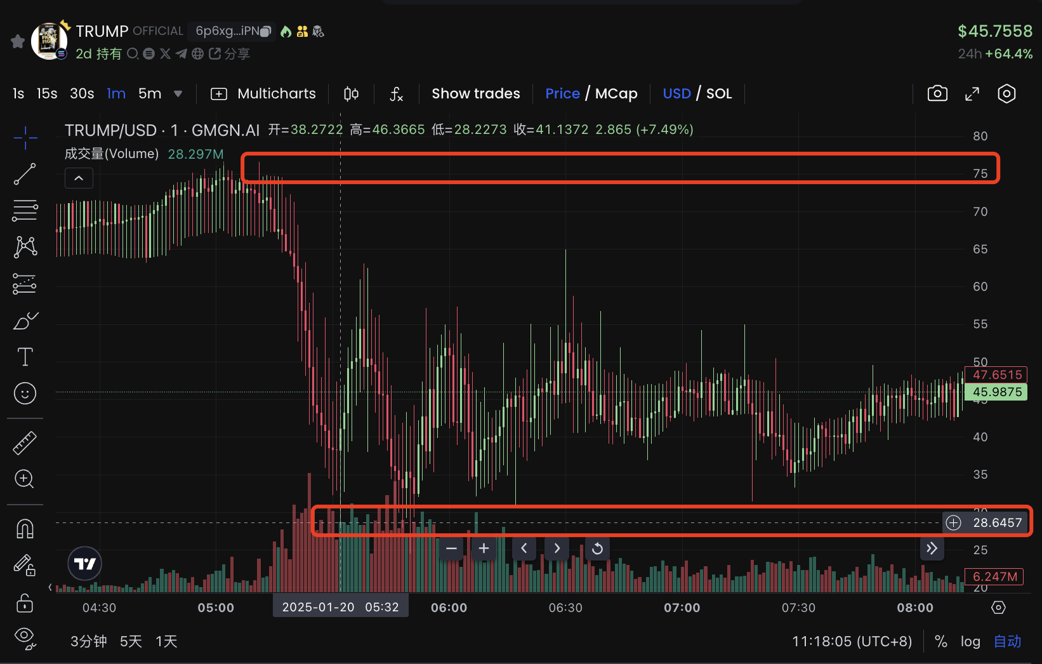Collapse the indicator legend chevron
The image size is (1042, 664).
click(79, 178)
